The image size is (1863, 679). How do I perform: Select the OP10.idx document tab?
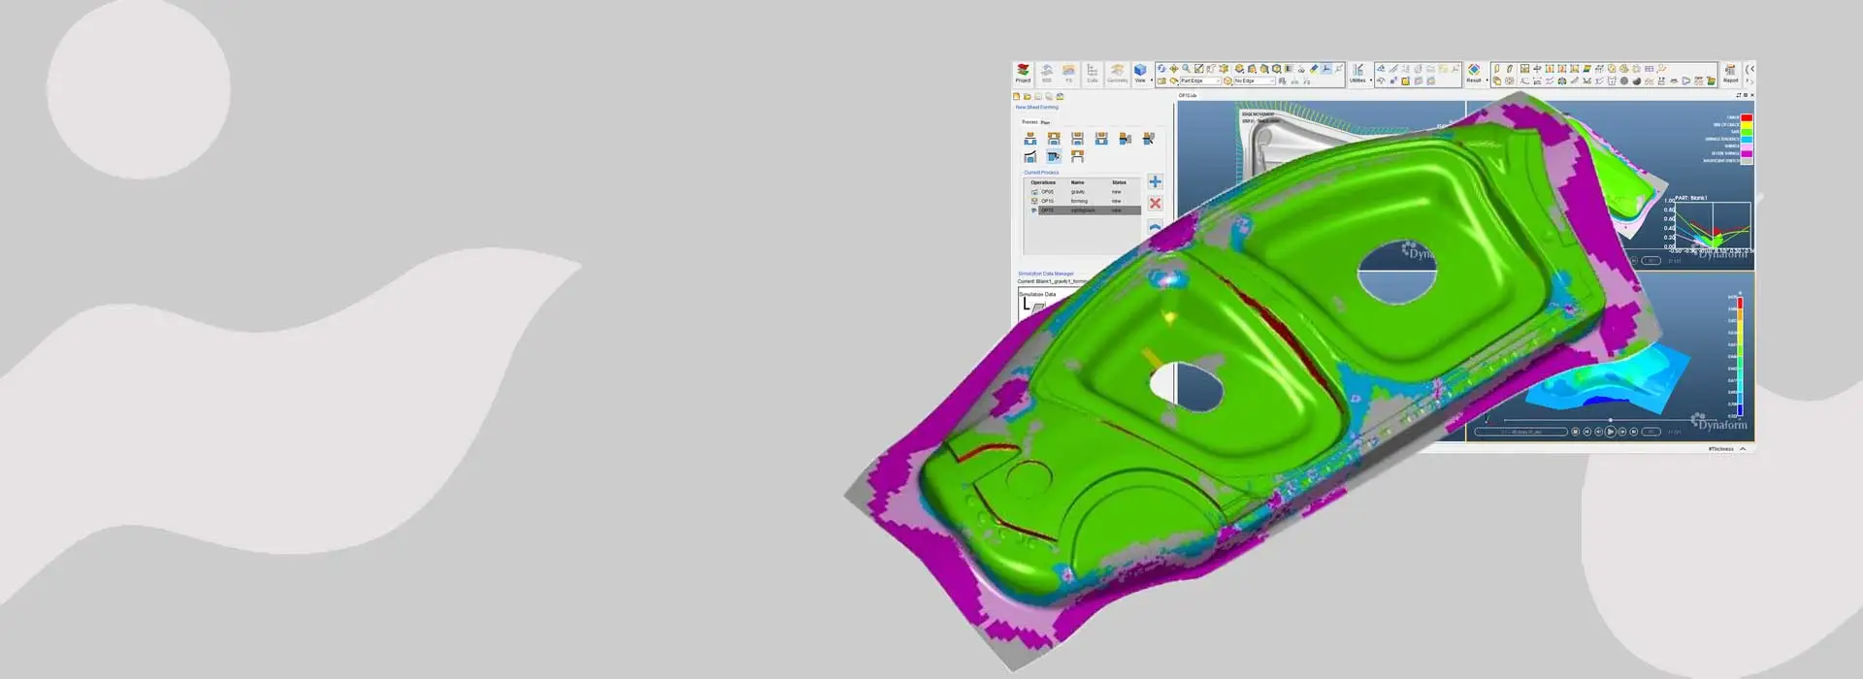pos(1188,95)
